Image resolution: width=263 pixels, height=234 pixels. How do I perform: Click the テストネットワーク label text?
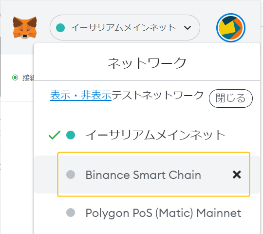[157, 95]
